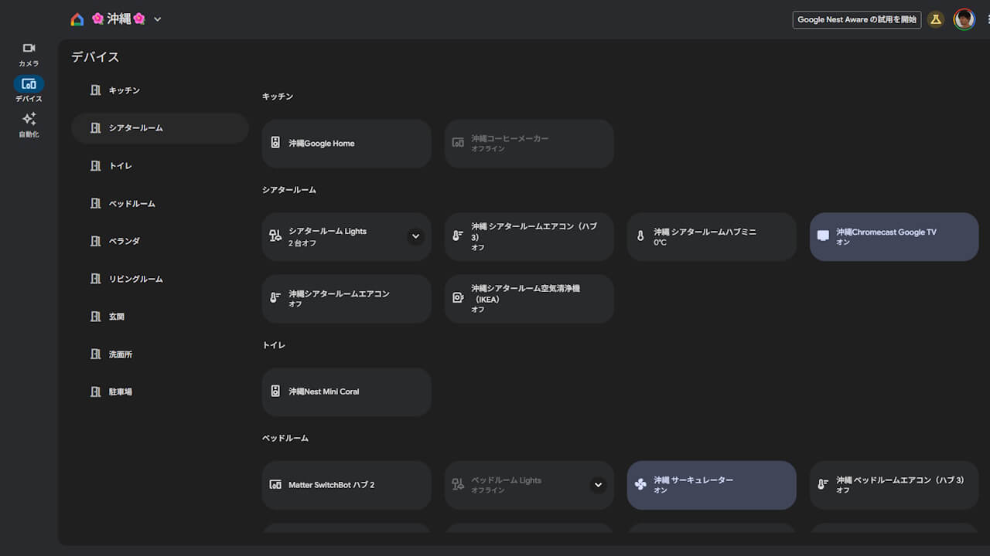Open the 沖縄Nest Mini Coral card
This screenshot has height=556, width=990.
(x=346, y=392)
